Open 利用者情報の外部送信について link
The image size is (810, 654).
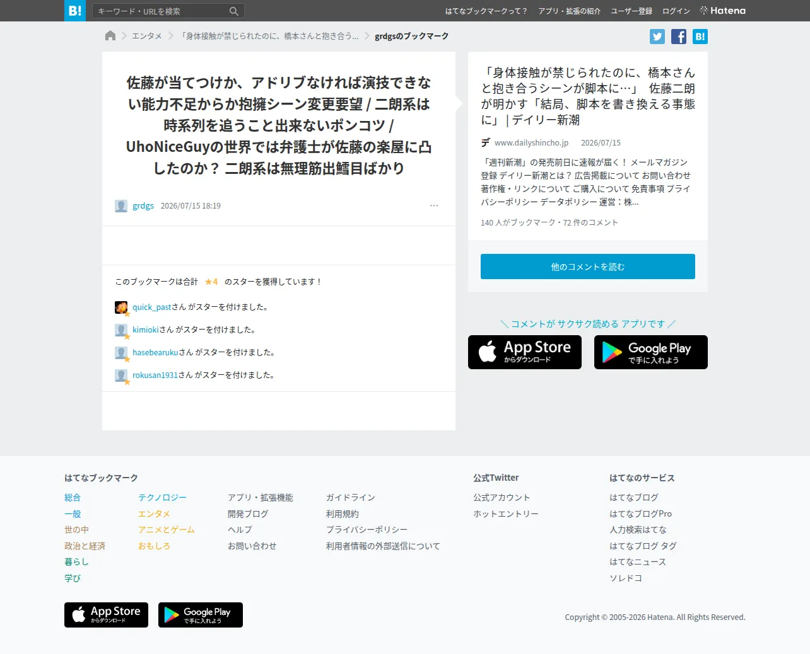(384, 546)
